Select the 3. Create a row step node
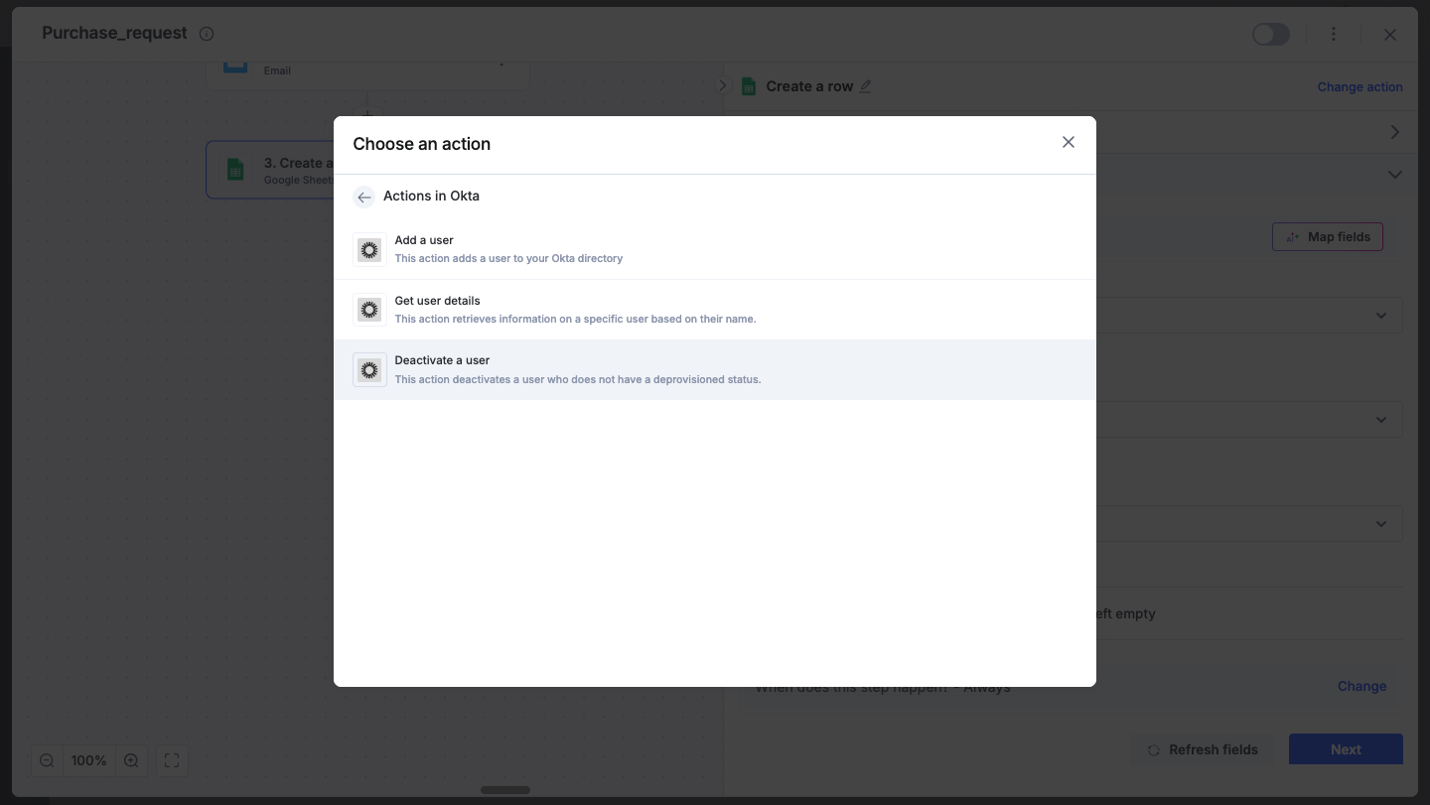1430x805 pixels. (x=270, y=170)
